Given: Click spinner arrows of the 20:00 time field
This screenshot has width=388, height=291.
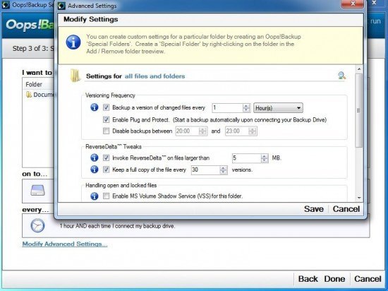Looking at the screenshot, I should click(x=202, y=131).
